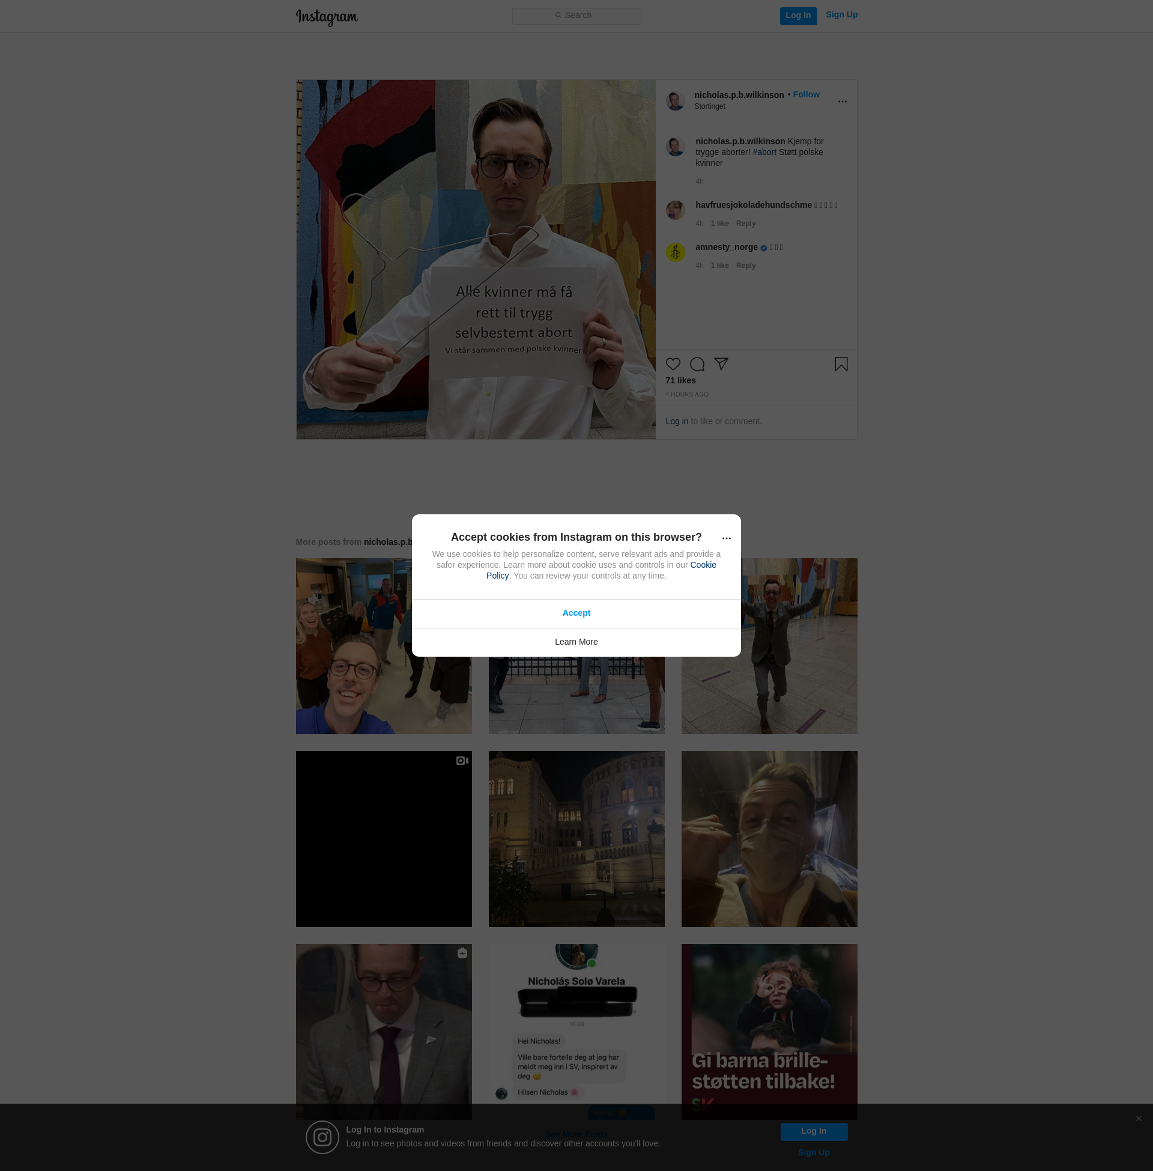Click Log in to like or comment

tap(676, 421)
